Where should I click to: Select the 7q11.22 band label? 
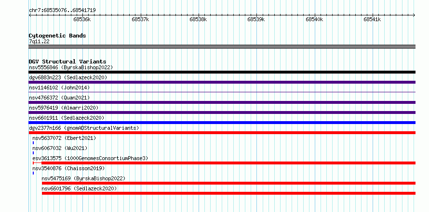[x=39, y=41]
